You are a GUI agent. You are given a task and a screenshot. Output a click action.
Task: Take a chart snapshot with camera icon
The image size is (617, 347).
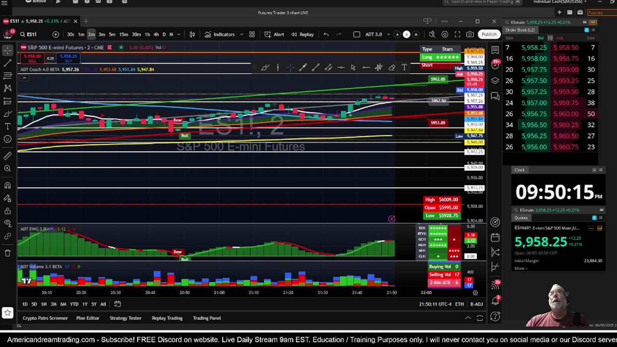(x=470, y=34)
